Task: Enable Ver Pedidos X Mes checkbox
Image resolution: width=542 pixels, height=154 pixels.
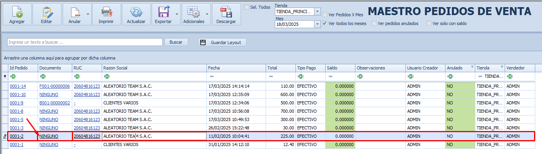Action: (x=325, y=15)
